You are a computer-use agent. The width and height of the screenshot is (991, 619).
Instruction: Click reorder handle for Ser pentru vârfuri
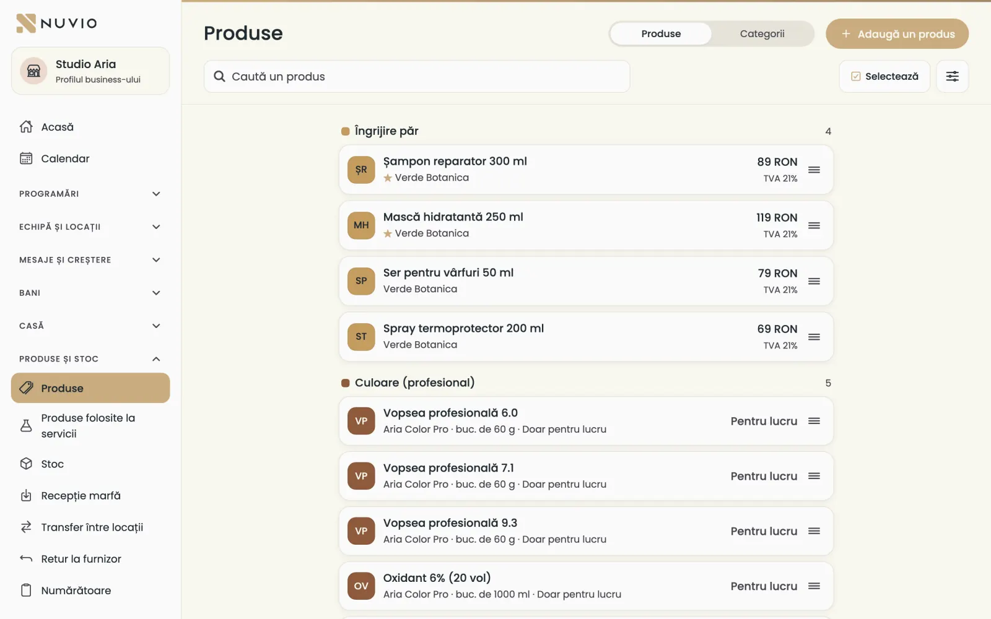(814, 281)
